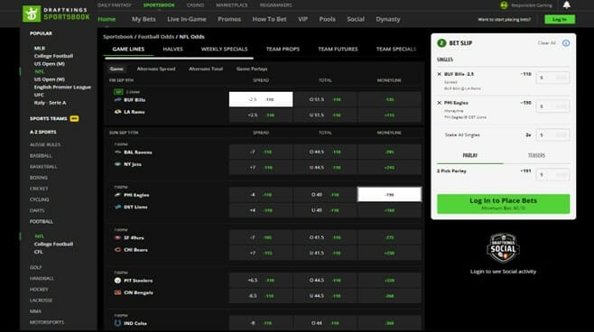The width and height of the screenshot is (594, 332).
Task: Switch to Game Lines tab
Action: (128, 50)
